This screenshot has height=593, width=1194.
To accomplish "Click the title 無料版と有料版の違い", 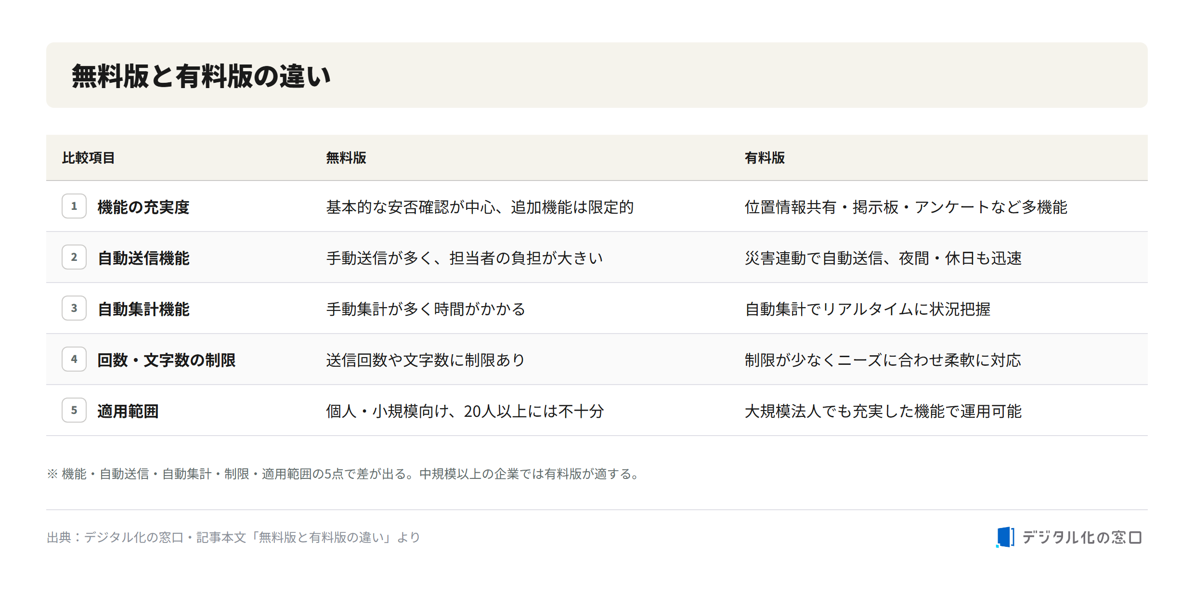I will pos(201,76).
